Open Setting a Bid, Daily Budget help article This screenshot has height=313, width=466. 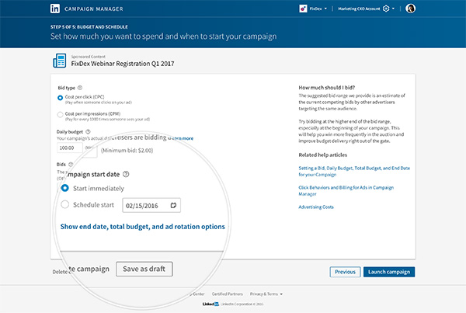(x=354, y=172)
